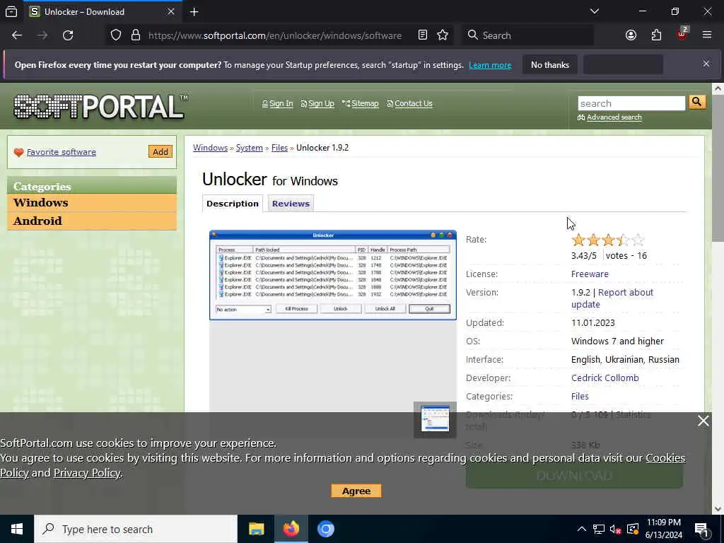Screen dimensions: 724x543
Task: Click the Freeware license link
Action: (x=590, y=274)
